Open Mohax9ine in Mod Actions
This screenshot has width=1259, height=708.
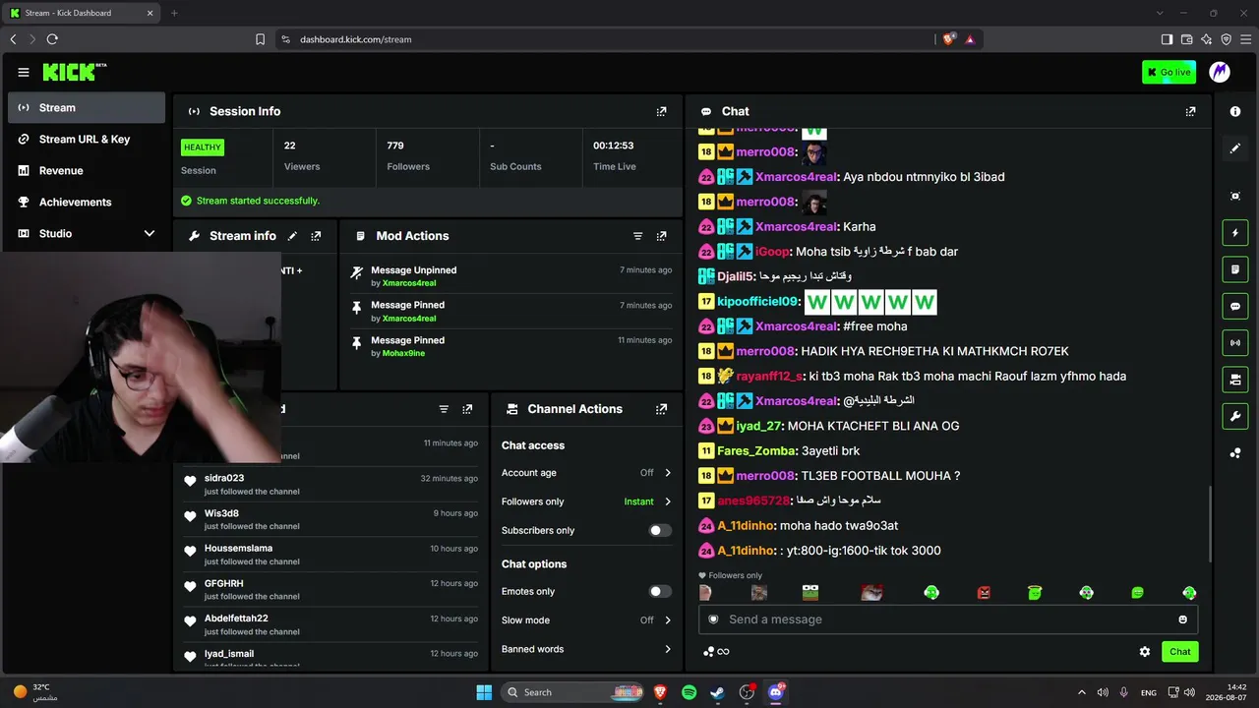click(x=403, y=353)
